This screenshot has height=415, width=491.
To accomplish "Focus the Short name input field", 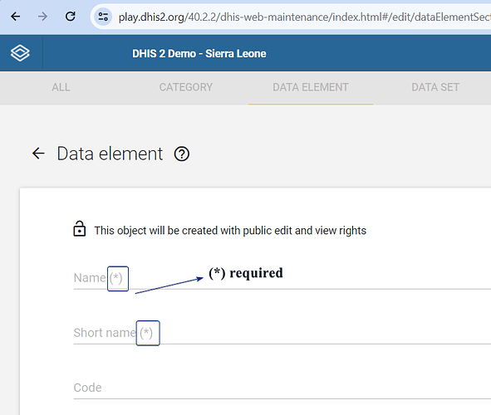I will pos(282,333).
